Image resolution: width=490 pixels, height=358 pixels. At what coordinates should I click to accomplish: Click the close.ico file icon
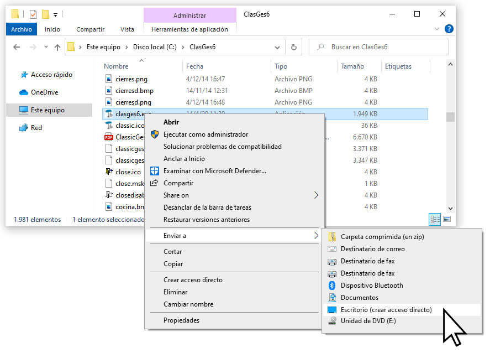pos(108,172)
